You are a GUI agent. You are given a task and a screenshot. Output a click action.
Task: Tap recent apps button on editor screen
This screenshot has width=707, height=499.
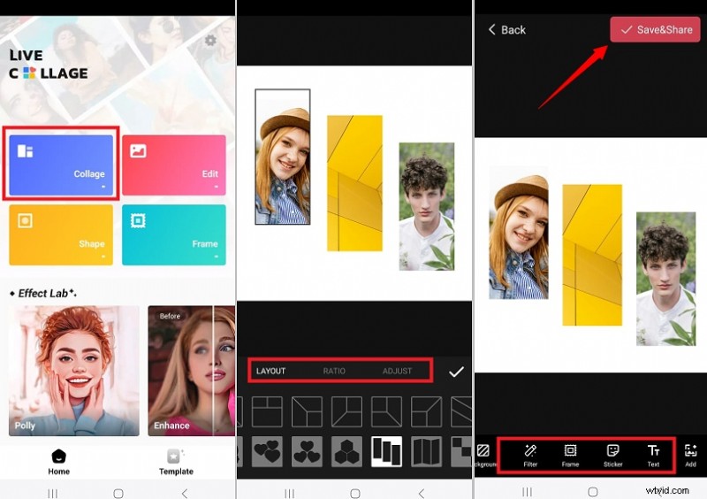527,491
